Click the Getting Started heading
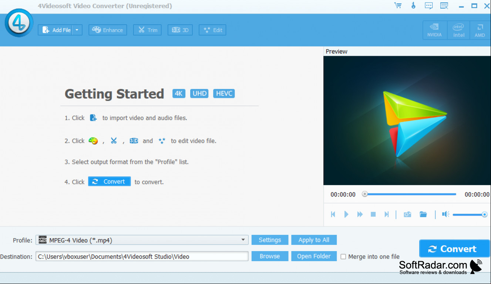This screenshot has width=491, height=284. [x=114, y=94]
